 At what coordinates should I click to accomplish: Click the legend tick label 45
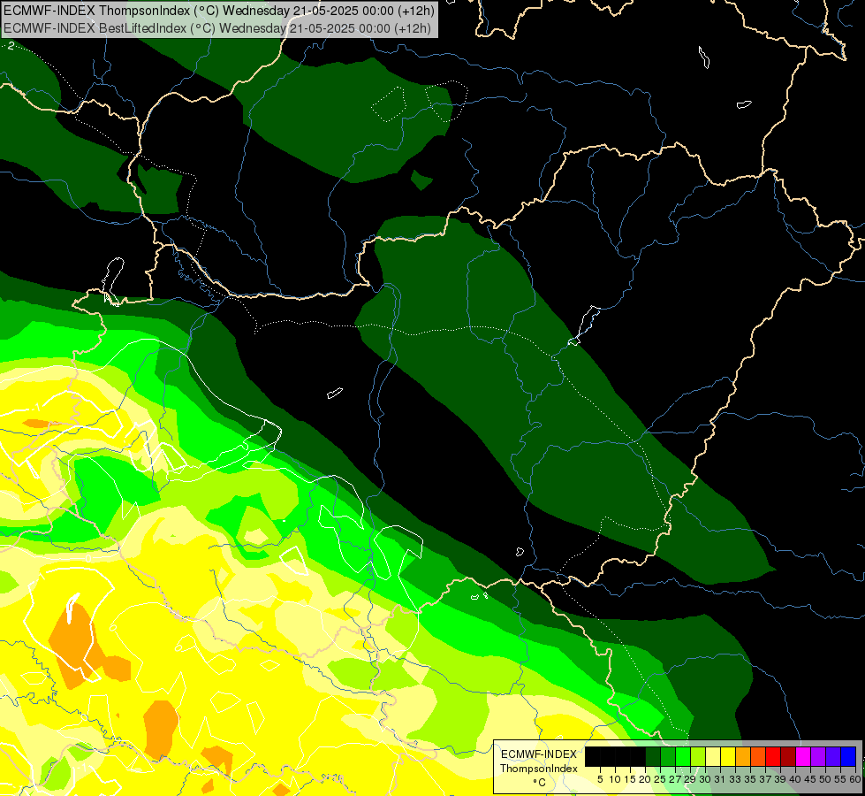810,779
